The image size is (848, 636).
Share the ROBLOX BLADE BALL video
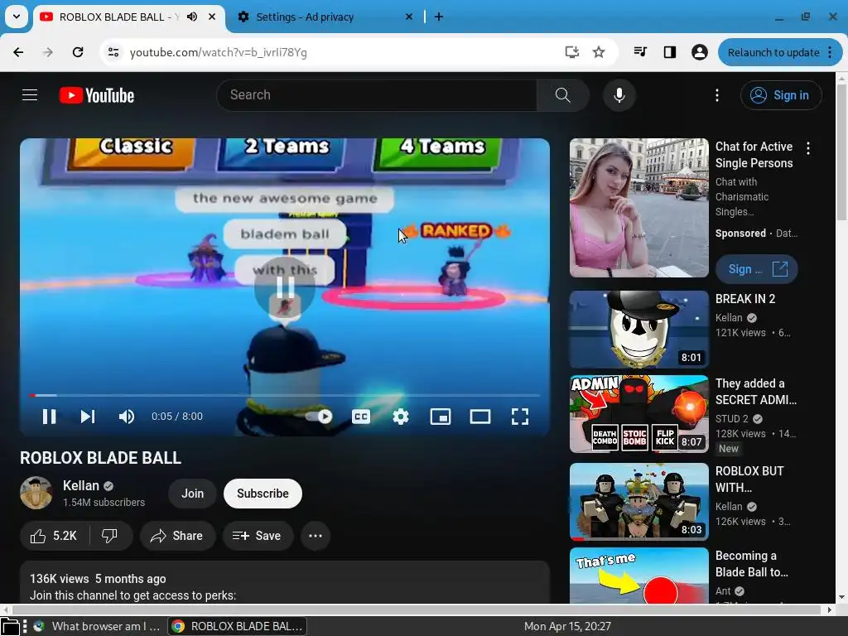[x=176, y=536]
